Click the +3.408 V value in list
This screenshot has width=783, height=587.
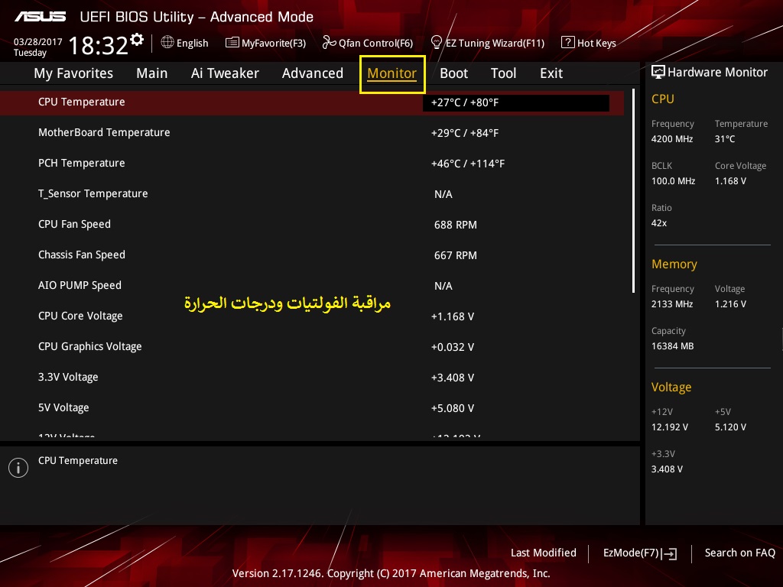(453, 378)
